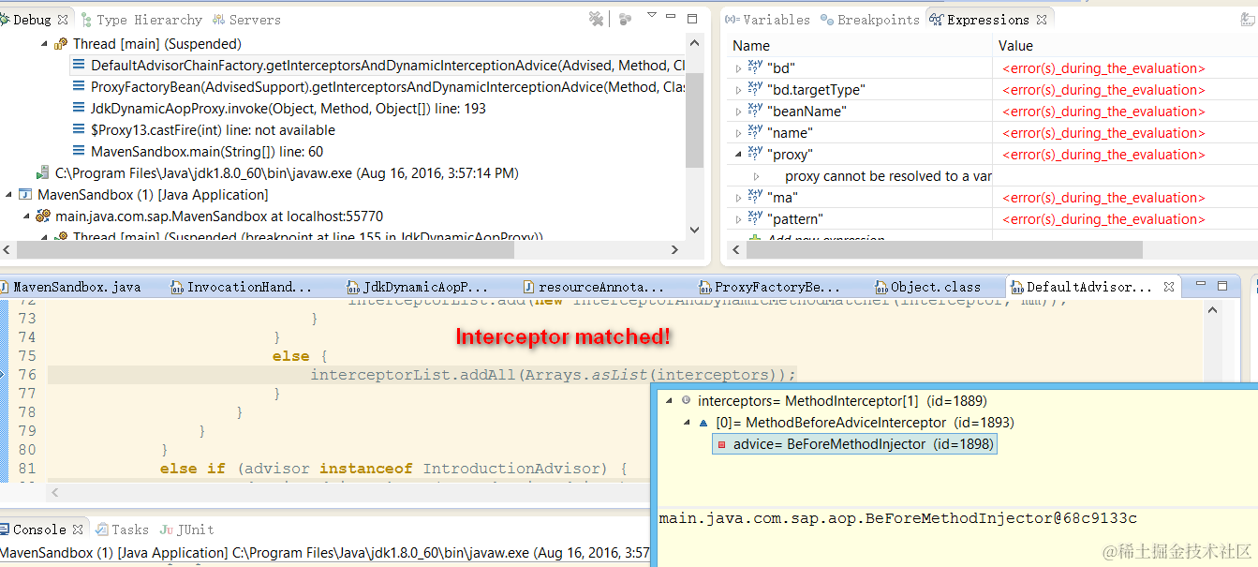
Task: Expand the 'proxy cannot be resolved' child row
Action: 757,176
